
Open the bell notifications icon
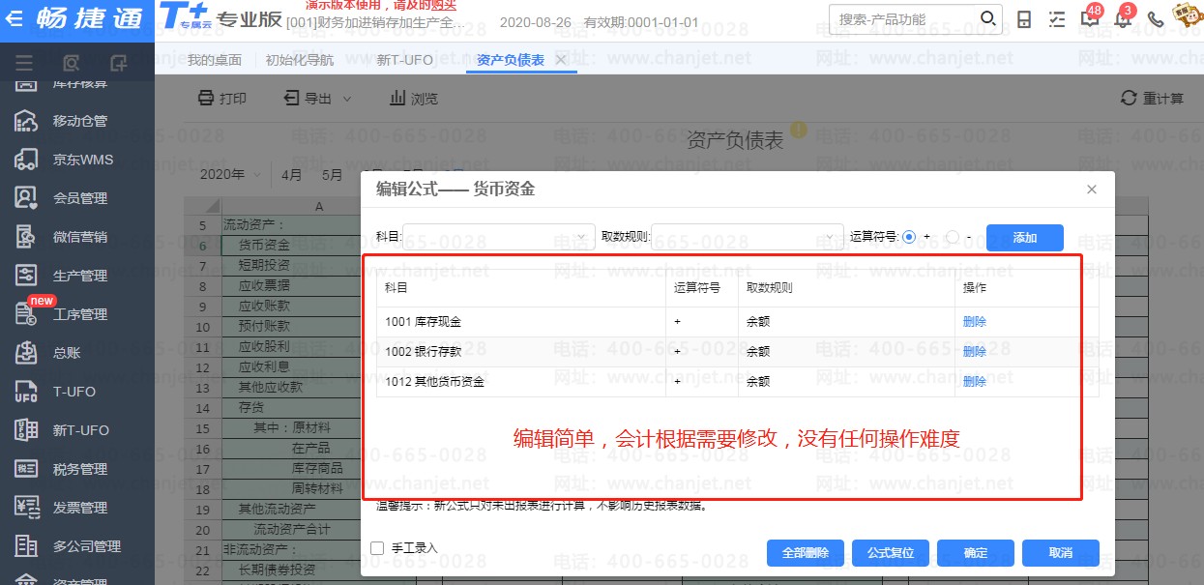[x=1122, y=19]
